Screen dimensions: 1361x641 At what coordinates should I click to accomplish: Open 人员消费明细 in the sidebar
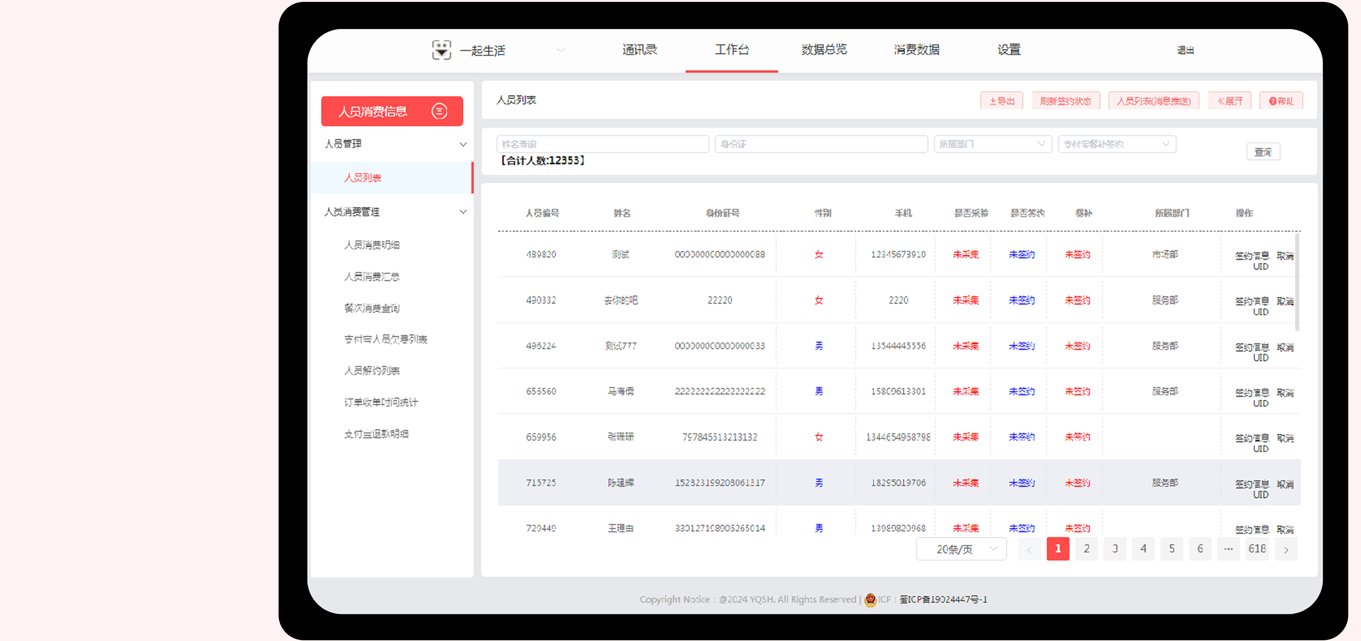pyautogui.click(x=372, y=245)
